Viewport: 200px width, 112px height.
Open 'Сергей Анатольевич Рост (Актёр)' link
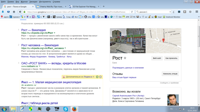tap(128, 96)
